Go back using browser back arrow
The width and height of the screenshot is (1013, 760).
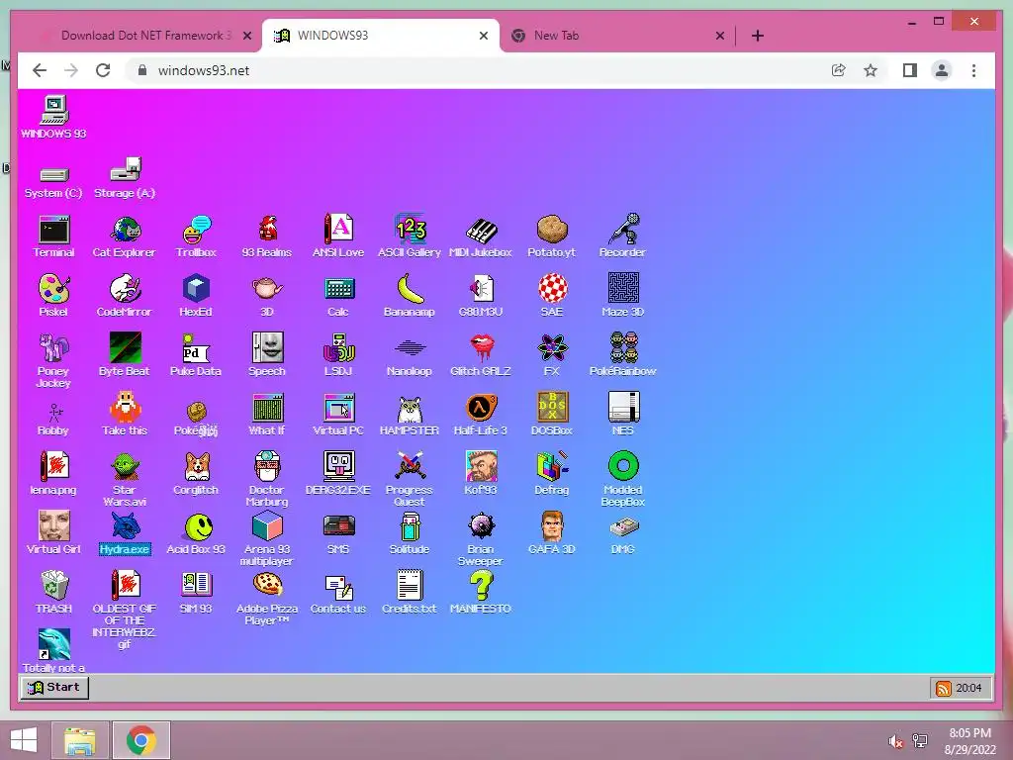point(40,70)
